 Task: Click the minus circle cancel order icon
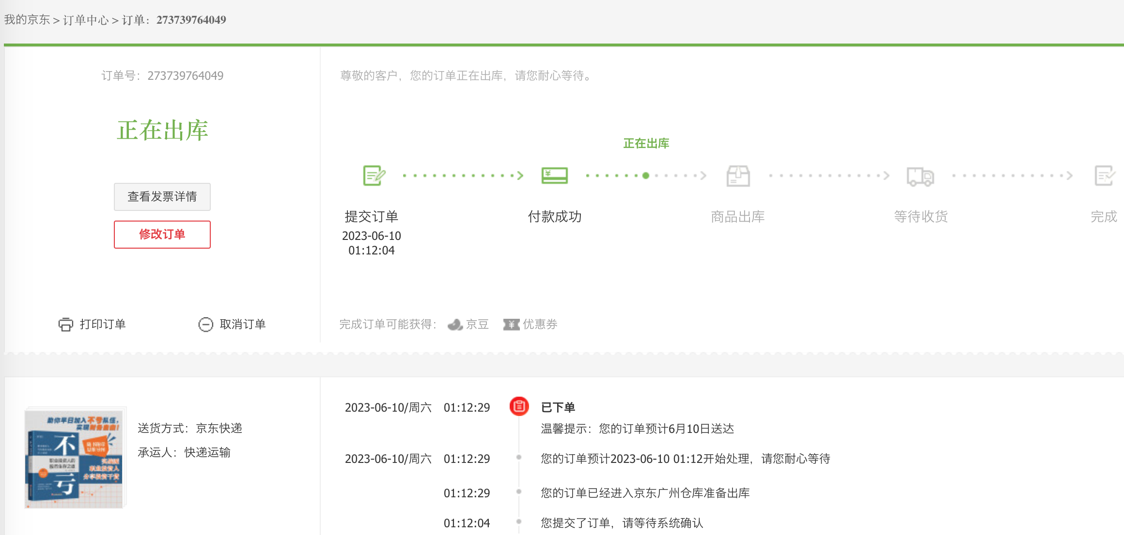pyautogui.click(x=205, y=325)
